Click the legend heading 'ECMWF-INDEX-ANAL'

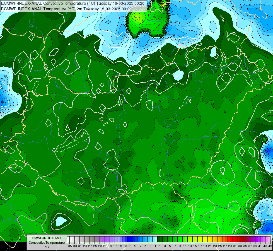(x=47, y=238)
